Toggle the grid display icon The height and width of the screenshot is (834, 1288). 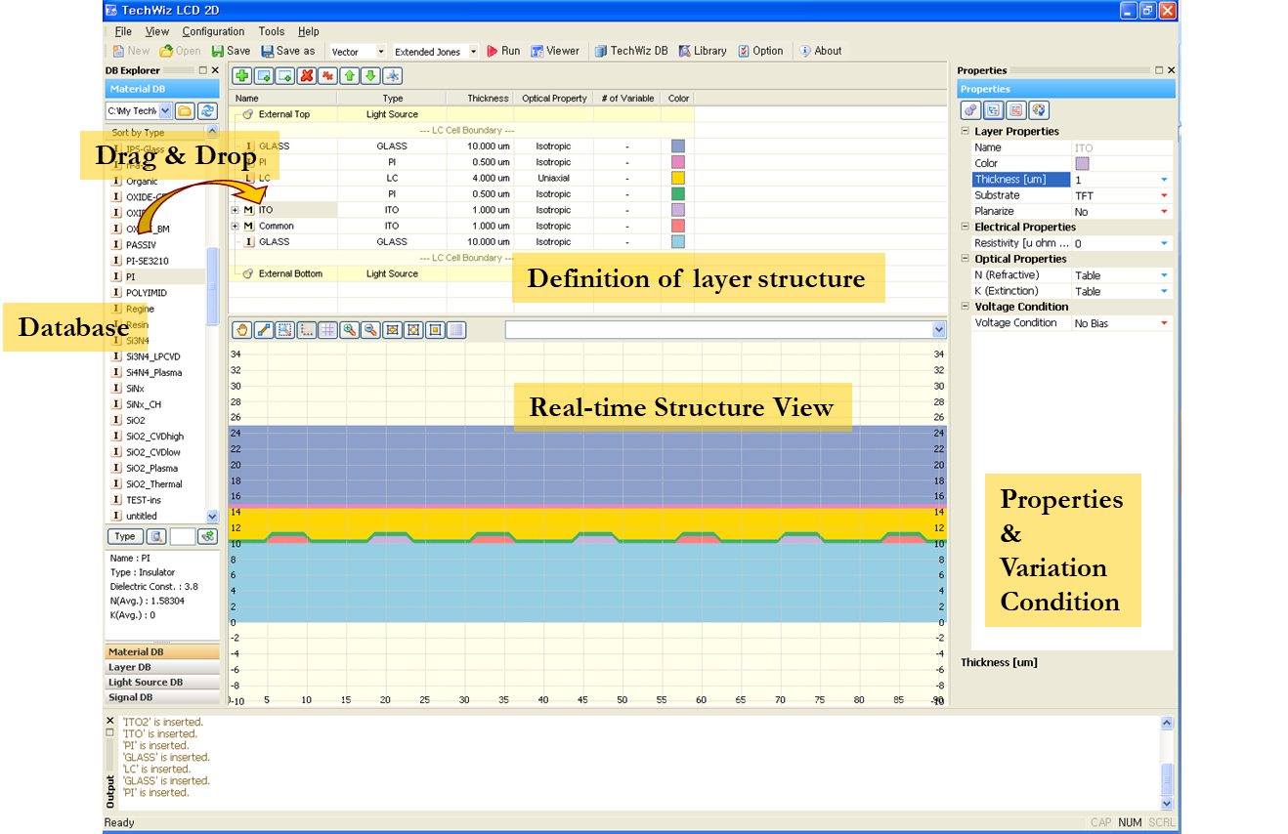(x=327, y=330)
